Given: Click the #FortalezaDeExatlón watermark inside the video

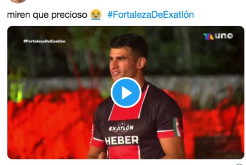Looking at the screenshot, I should pos(45,41).
